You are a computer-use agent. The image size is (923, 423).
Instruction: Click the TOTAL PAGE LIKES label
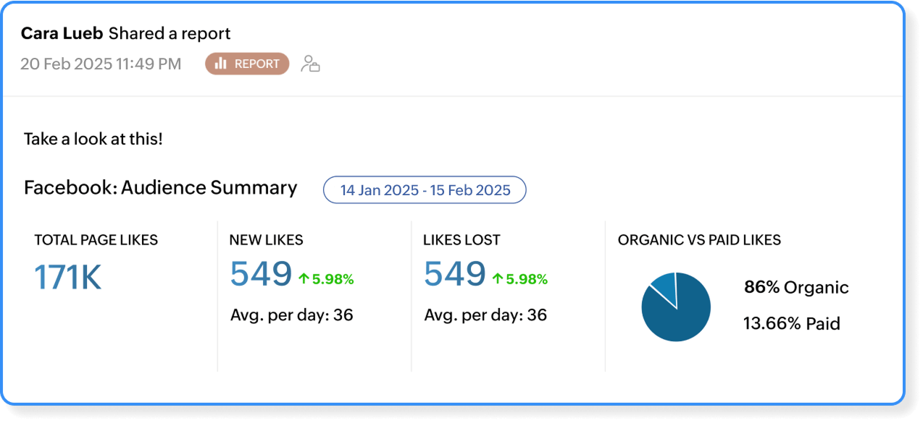tap(96, 240)
